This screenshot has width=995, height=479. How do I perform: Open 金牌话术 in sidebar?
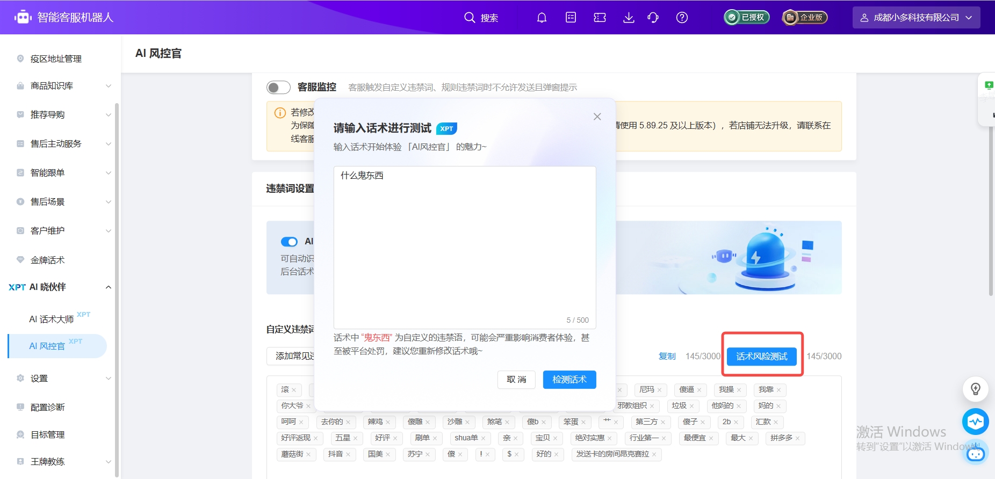47,260
